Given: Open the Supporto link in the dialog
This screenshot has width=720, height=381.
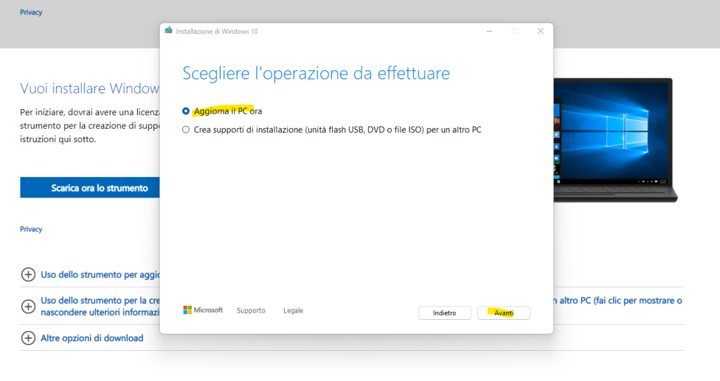Looking at the screenshot, I should (x=251, y=311).
